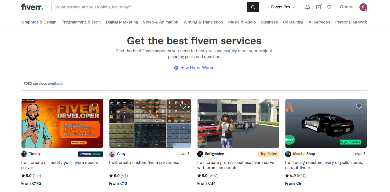This screenshot has height=192, width=390.
Task: Click the search magnifying glass icon
Action: (x=253, y=7)
